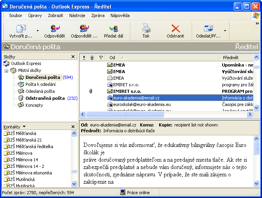Open the Odstraněná pošta folder
Screen dimensions: 262x198
coord(45,98)
